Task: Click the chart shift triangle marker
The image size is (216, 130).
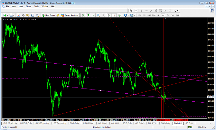Action: pos(166,18)
